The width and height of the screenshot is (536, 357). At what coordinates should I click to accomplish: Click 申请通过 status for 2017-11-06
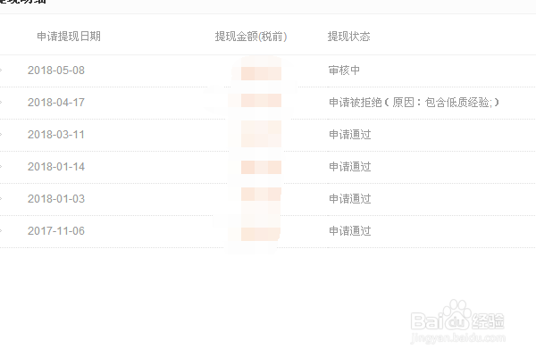pyautogui.click(x=350, y=231)
